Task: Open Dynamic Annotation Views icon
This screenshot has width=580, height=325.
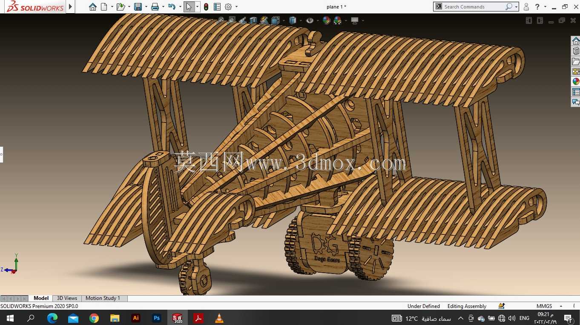Action: point(264,20)
